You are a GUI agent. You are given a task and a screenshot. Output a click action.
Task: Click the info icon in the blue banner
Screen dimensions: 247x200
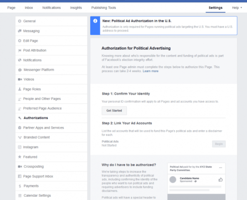point(95,21)
